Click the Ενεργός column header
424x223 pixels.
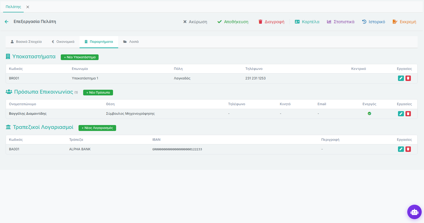(369, 104)
